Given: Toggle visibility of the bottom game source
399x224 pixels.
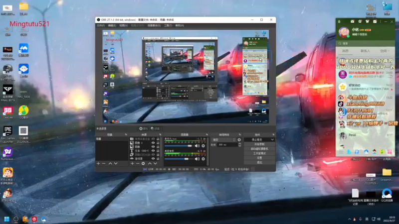Looking at the screenshot, I should (x=153, y=158).
